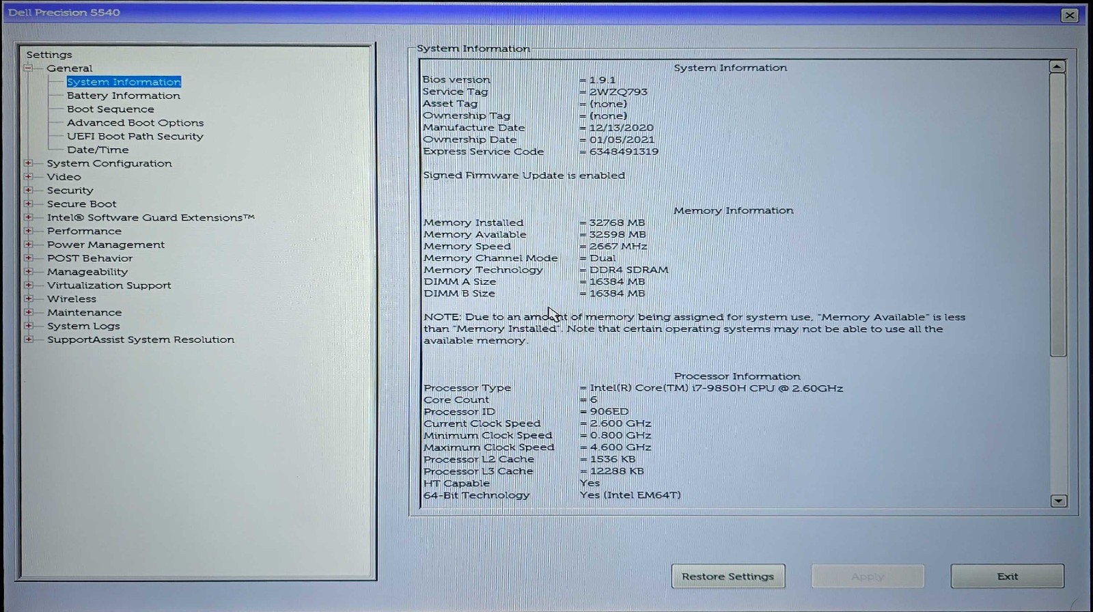This screenshot has width=1093, height=612.
Task: Select the General category label
Action: pos(70,68)
